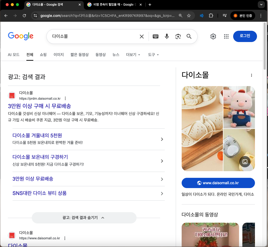The width and height of the screenshot is (268, 247).
Task: Open Google Lens image search
Action: coord(178,36)
